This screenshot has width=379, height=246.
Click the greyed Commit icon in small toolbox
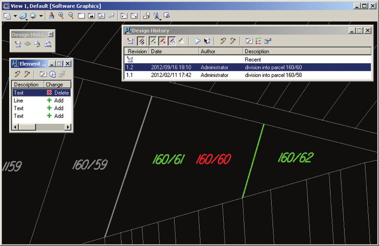click(x=27, y=44)
